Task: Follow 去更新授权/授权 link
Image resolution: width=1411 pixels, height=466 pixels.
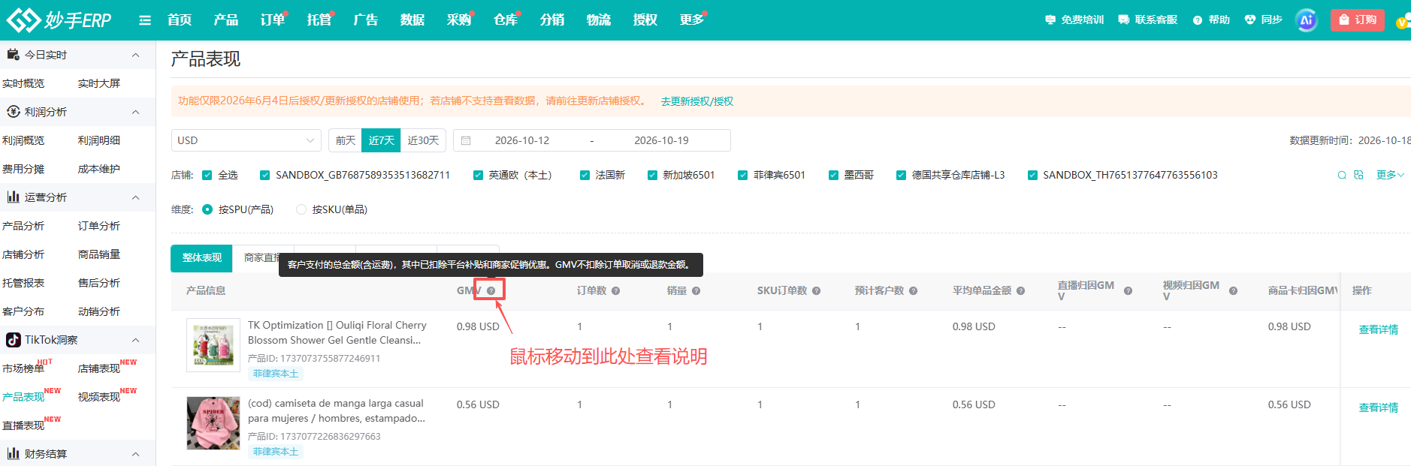Action: (x=697, y=101)
